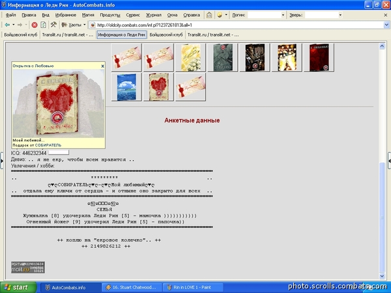Click into the Зверь input field
This screenshot has width=391, height=293.
click(x=321, y=15)
